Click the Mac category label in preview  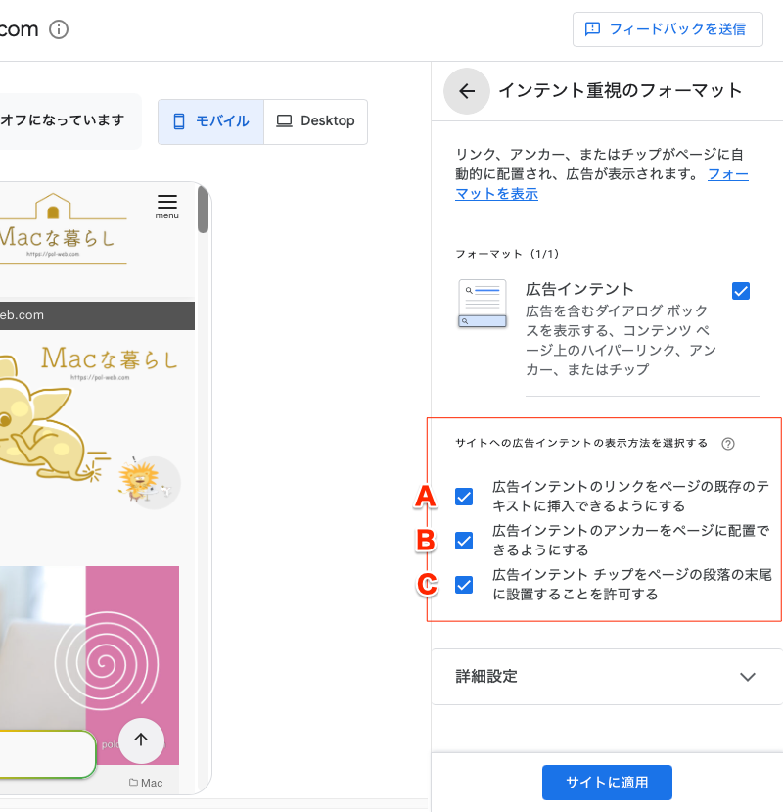click(x=146, y=783)
